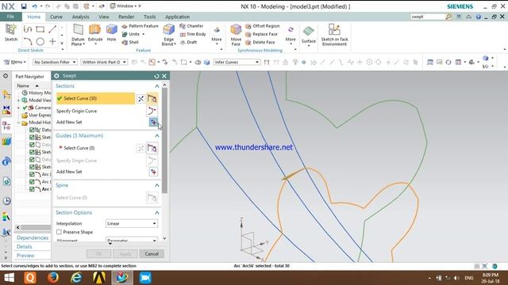508x285 pixels.
Task: Toggle checkbox of first Arc feature
Action: (32, 174)
